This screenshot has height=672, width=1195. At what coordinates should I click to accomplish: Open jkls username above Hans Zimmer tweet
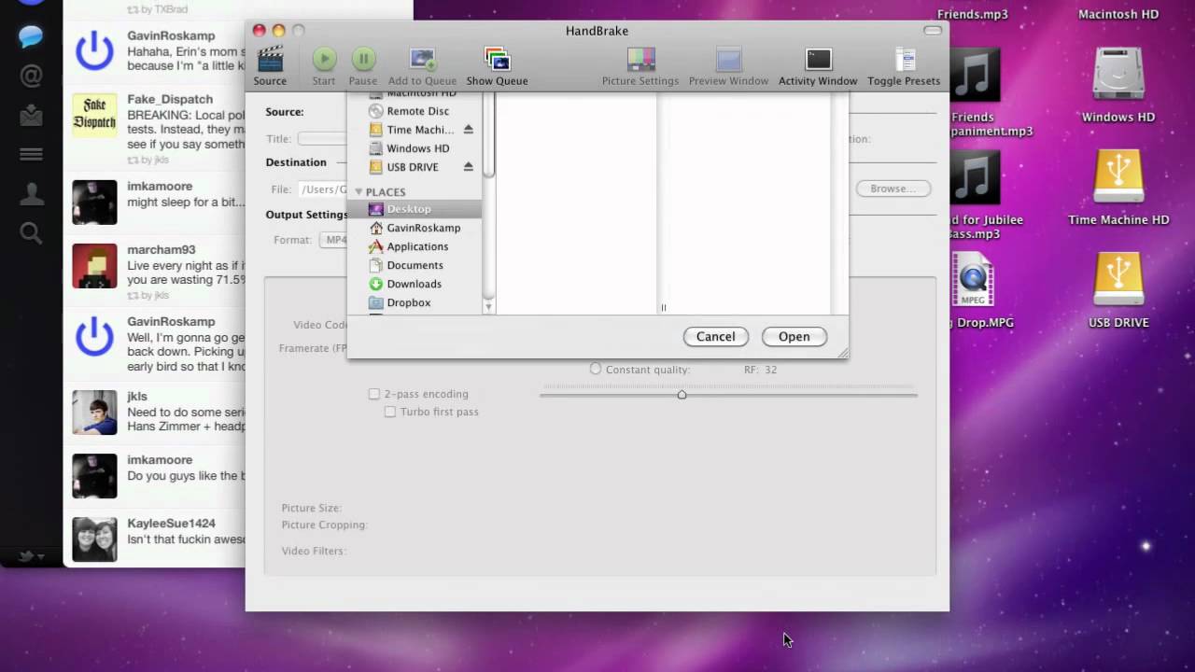click(137, 397)
